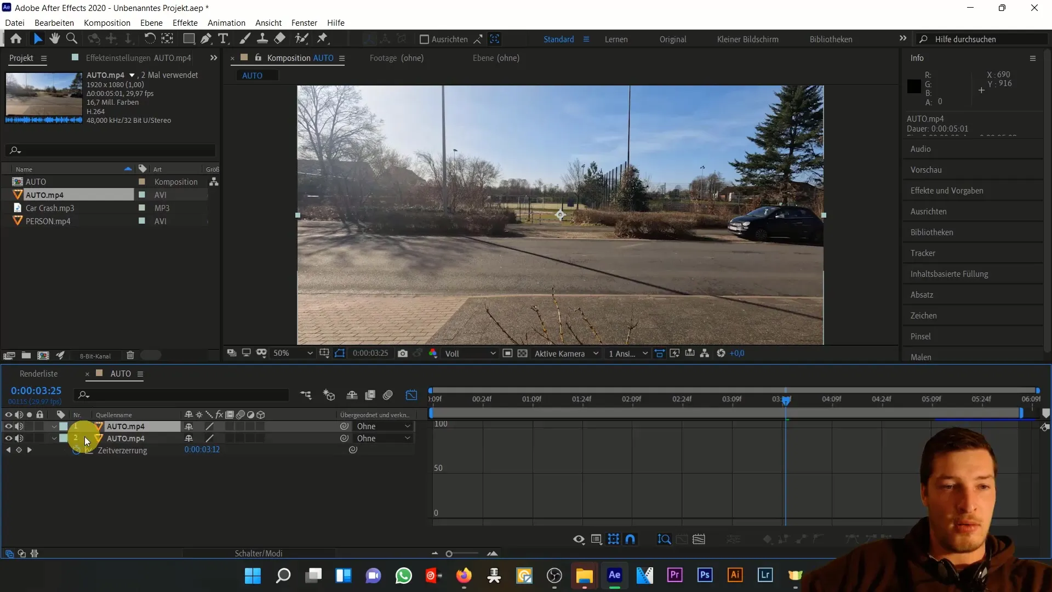Click the Malen (Paint) panel icon
This screenshot has width=1052, height=592.
point(922,357)
